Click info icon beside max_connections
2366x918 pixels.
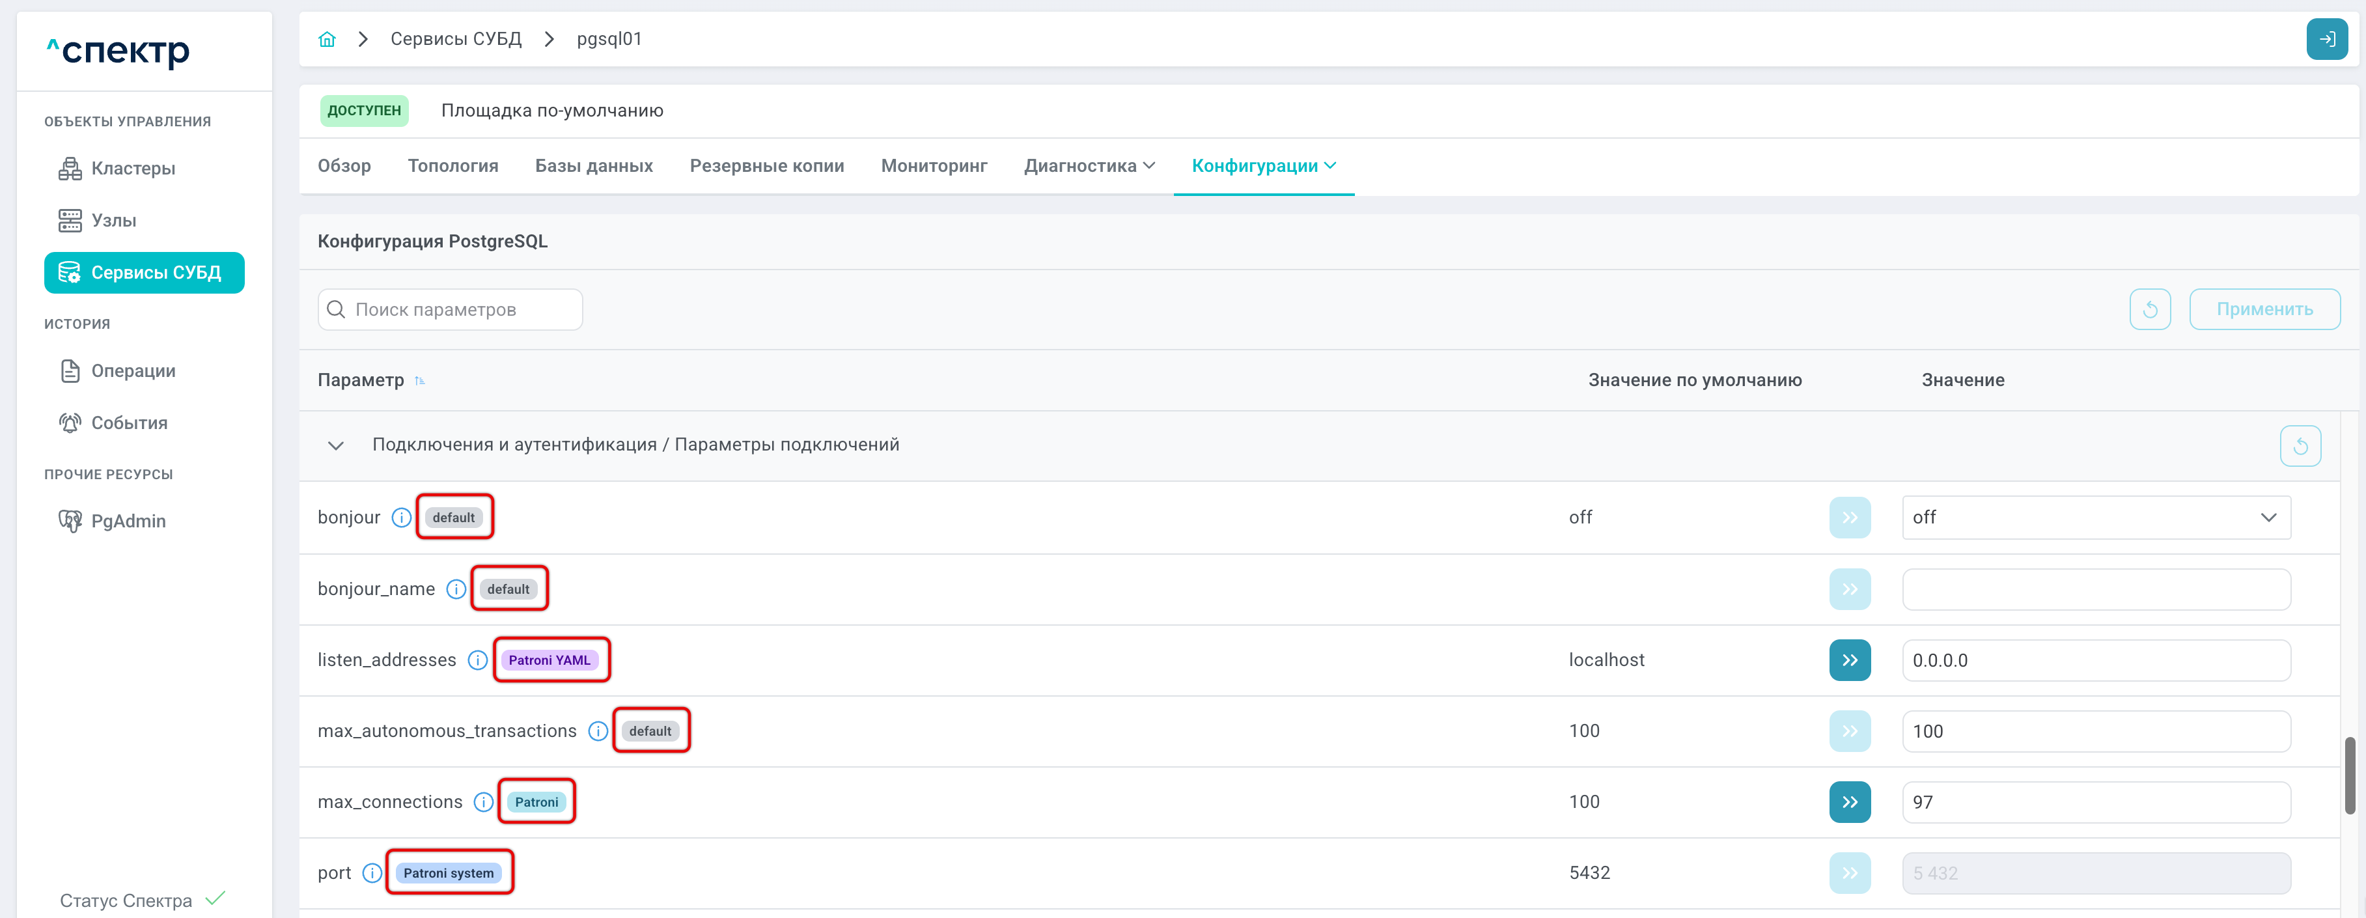click(x=483, y=802)
